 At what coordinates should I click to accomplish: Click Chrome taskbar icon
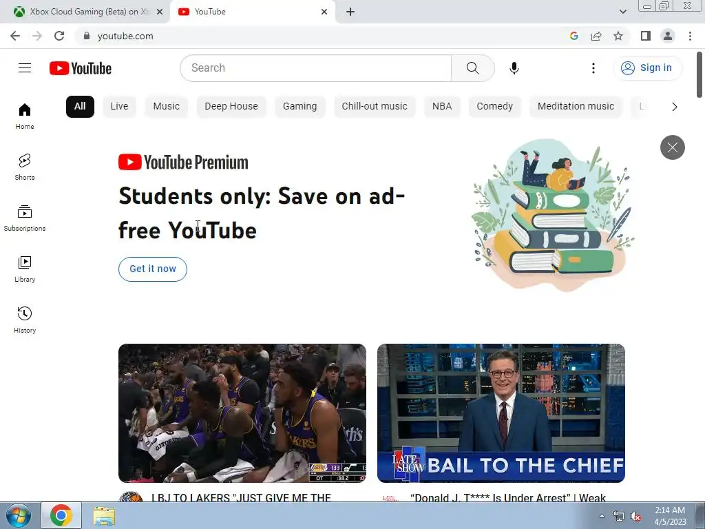[x=61, y=515]
